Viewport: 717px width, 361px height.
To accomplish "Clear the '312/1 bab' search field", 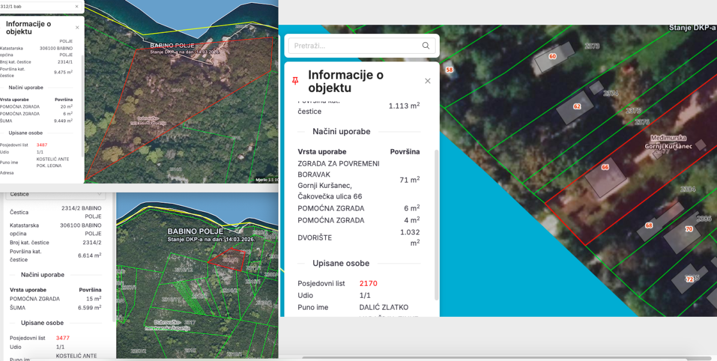I will pyautogui.click(x=76, y=7).
